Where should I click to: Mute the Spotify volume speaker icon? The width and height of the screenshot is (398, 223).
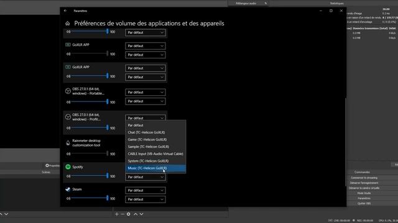(x=68, y=176)
